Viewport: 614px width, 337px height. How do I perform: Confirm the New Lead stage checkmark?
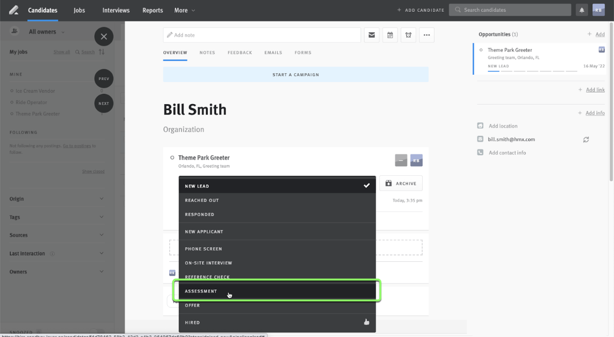[367, 186]
